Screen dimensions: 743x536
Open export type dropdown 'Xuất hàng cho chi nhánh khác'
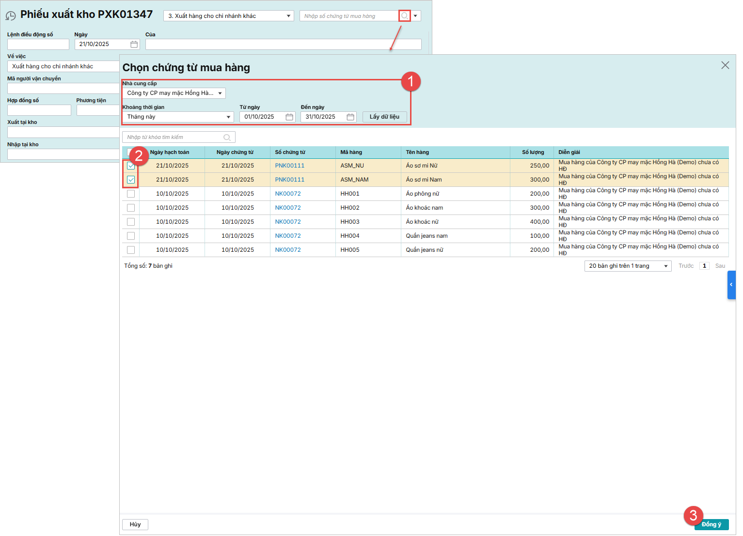pyautogui.click(x=229, y=16)
